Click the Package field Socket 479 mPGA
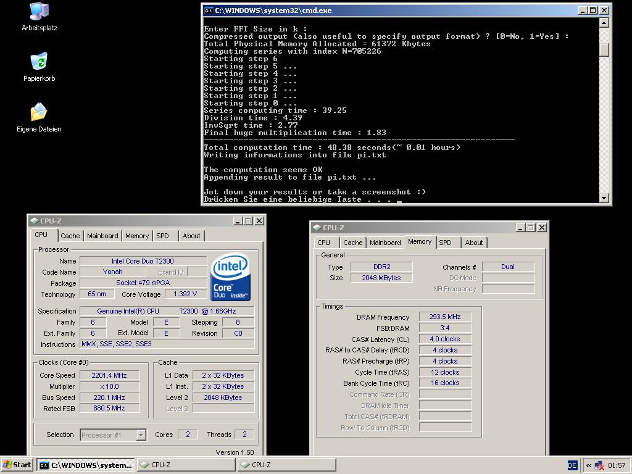 tap(143, 283)
